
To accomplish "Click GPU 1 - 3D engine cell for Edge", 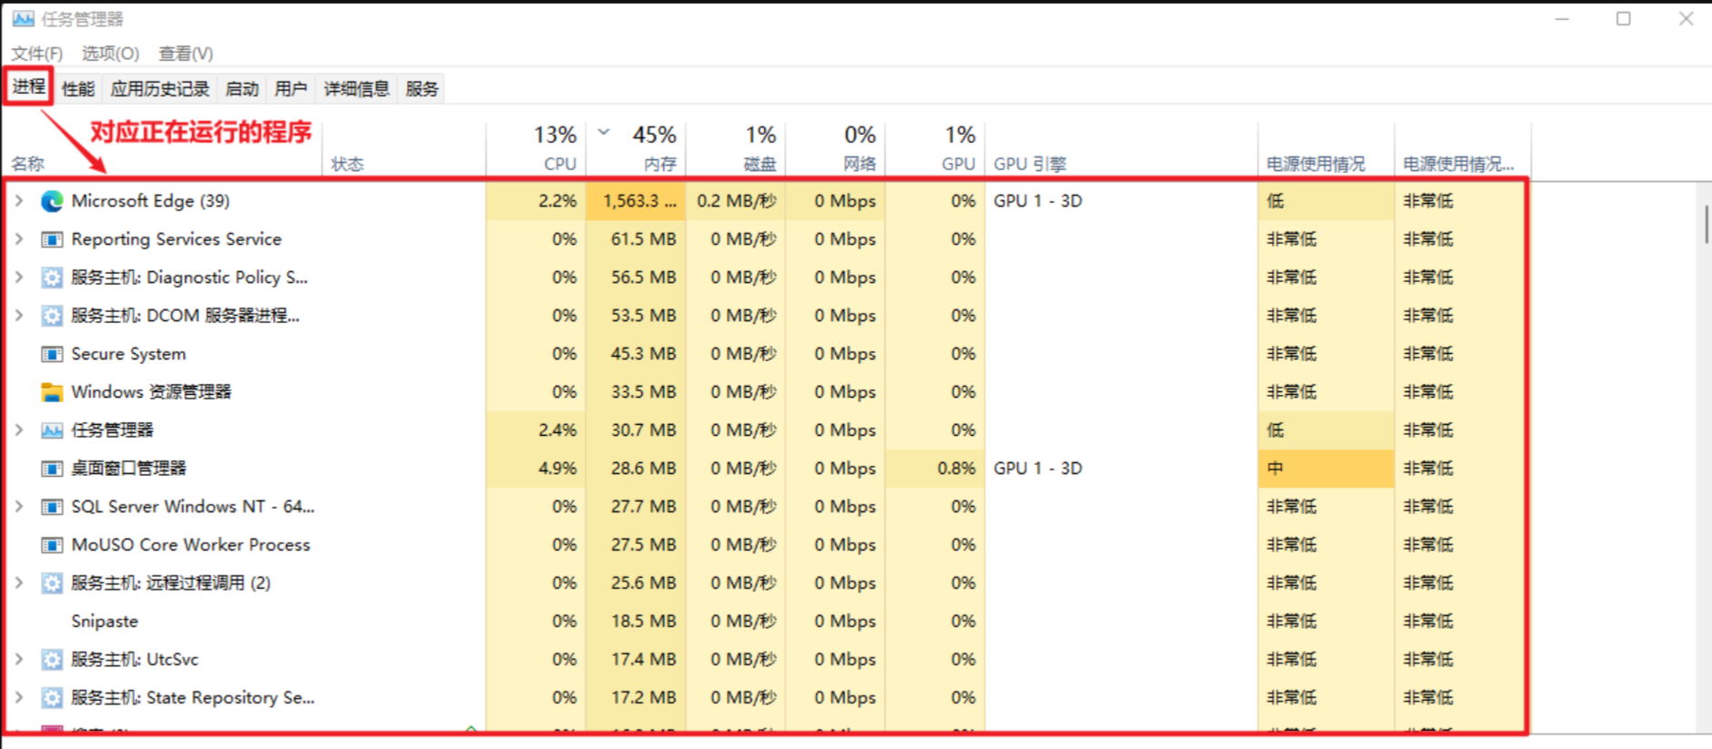I will pyautogui.click(x=1038, y=201).
